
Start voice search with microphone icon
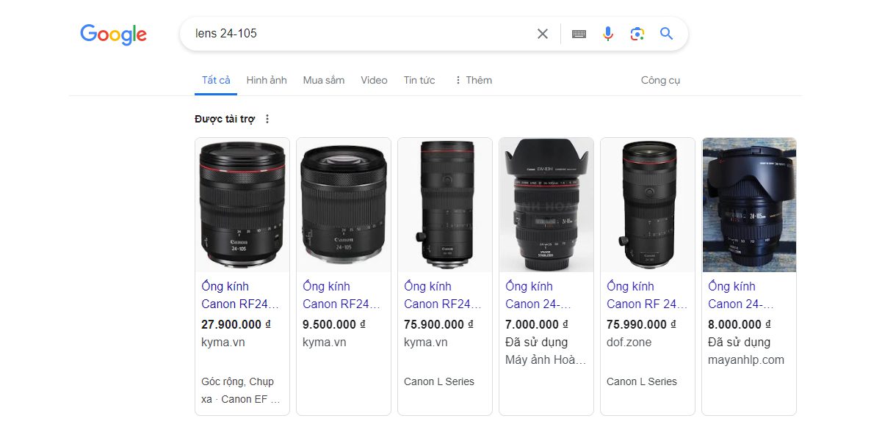tap(608, 34)
